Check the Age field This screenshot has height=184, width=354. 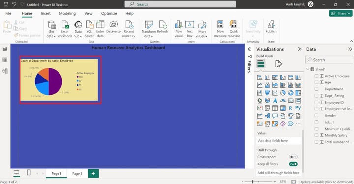[x=316, y=82]
